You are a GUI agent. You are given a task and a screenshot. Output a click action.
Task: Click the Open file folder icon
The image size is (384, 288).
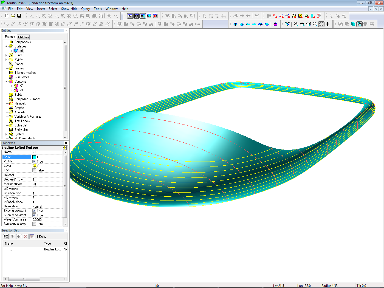tap(13, 16)
